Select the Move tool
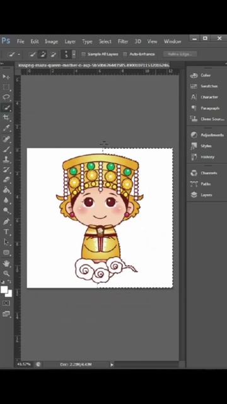Image resolution: width=227 pixels, height=404 pixels. point(6,77)
